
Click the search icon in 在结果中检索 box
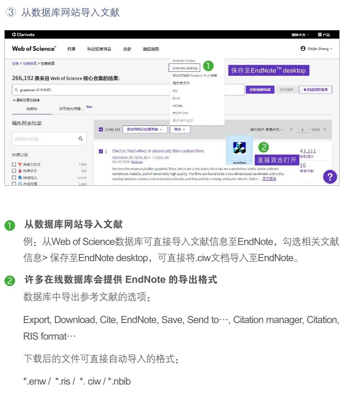point(81,139)
